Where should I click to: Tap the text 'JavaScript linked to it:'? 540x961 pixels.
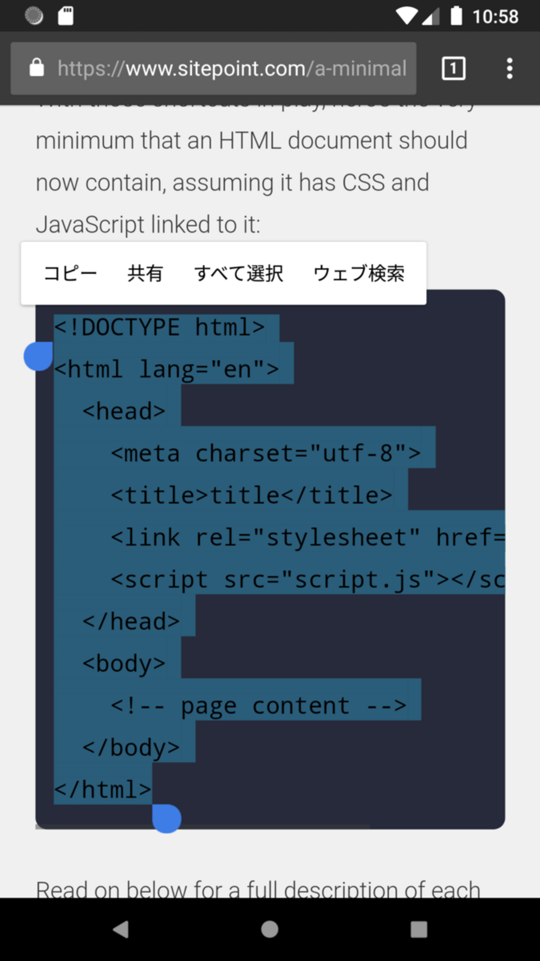pos(148,225)
